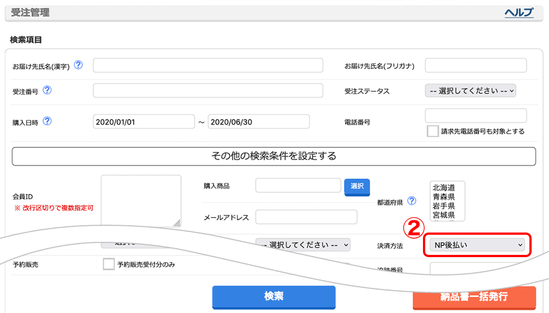549x313 pixels.
Task: Select 青森県 in prefecture list
Action: click(x=444, y=197)
